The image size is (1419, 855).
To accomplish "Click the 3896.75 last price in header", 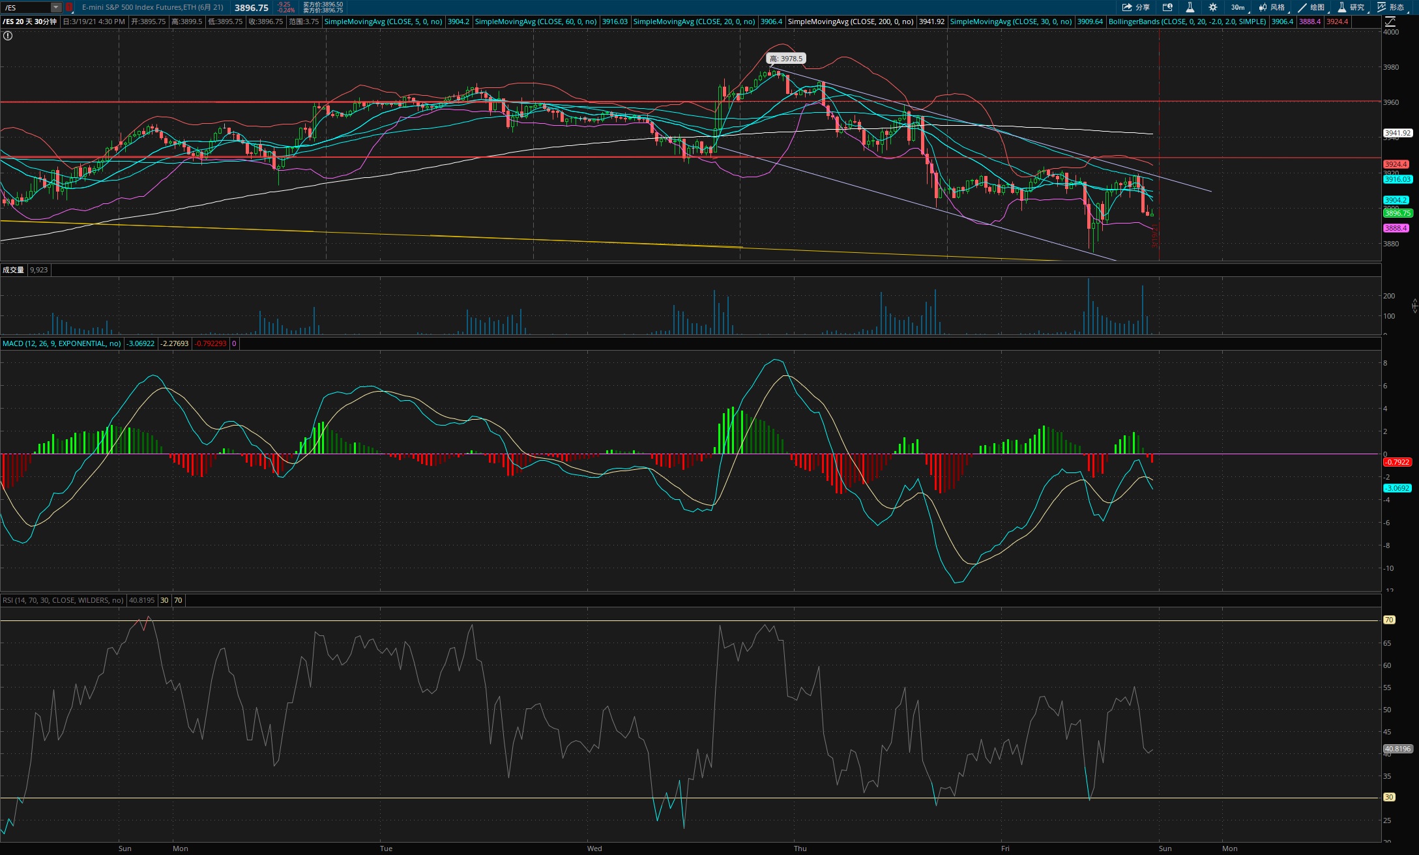I will (252, 8).
